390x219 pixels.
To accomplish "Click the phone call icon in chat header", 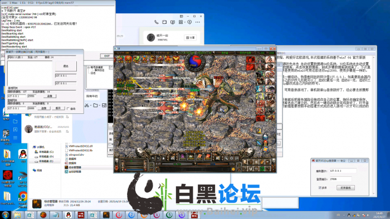I will pos(156,22).
